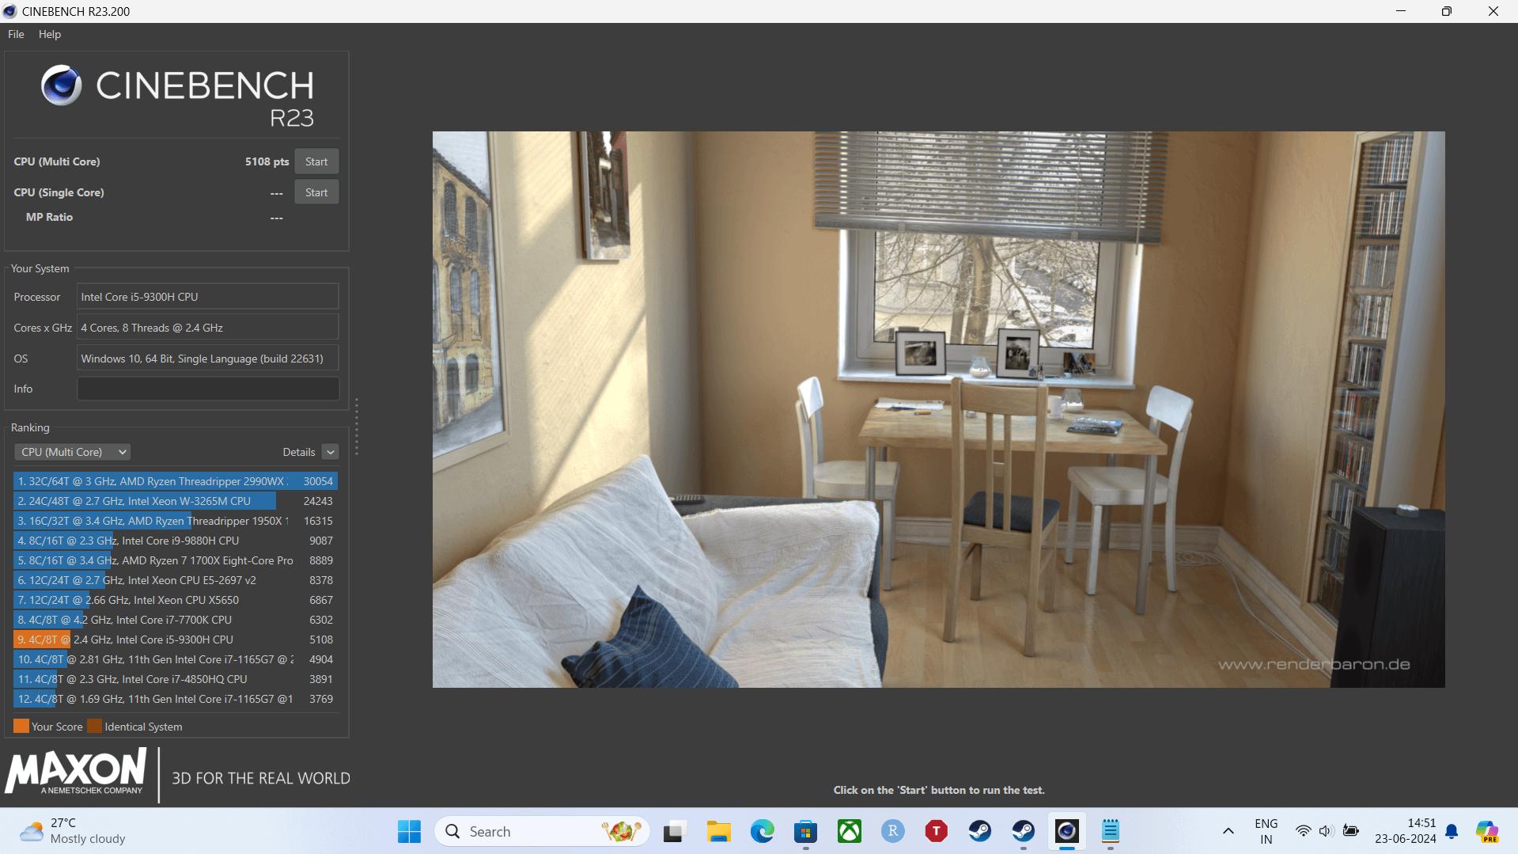Open the File menu

pyautogui.click(x=16, y=34)
